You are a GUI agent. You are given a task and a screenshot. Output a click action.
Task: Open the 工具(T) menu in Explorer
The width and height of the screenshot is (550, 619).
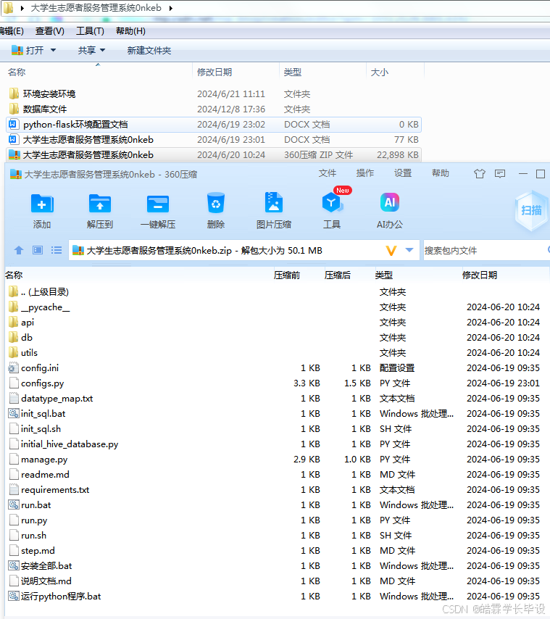click(90, 31)
